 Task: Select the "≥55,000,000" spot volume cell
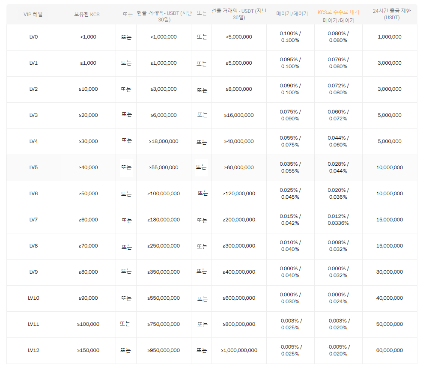(x=164, y=167)
